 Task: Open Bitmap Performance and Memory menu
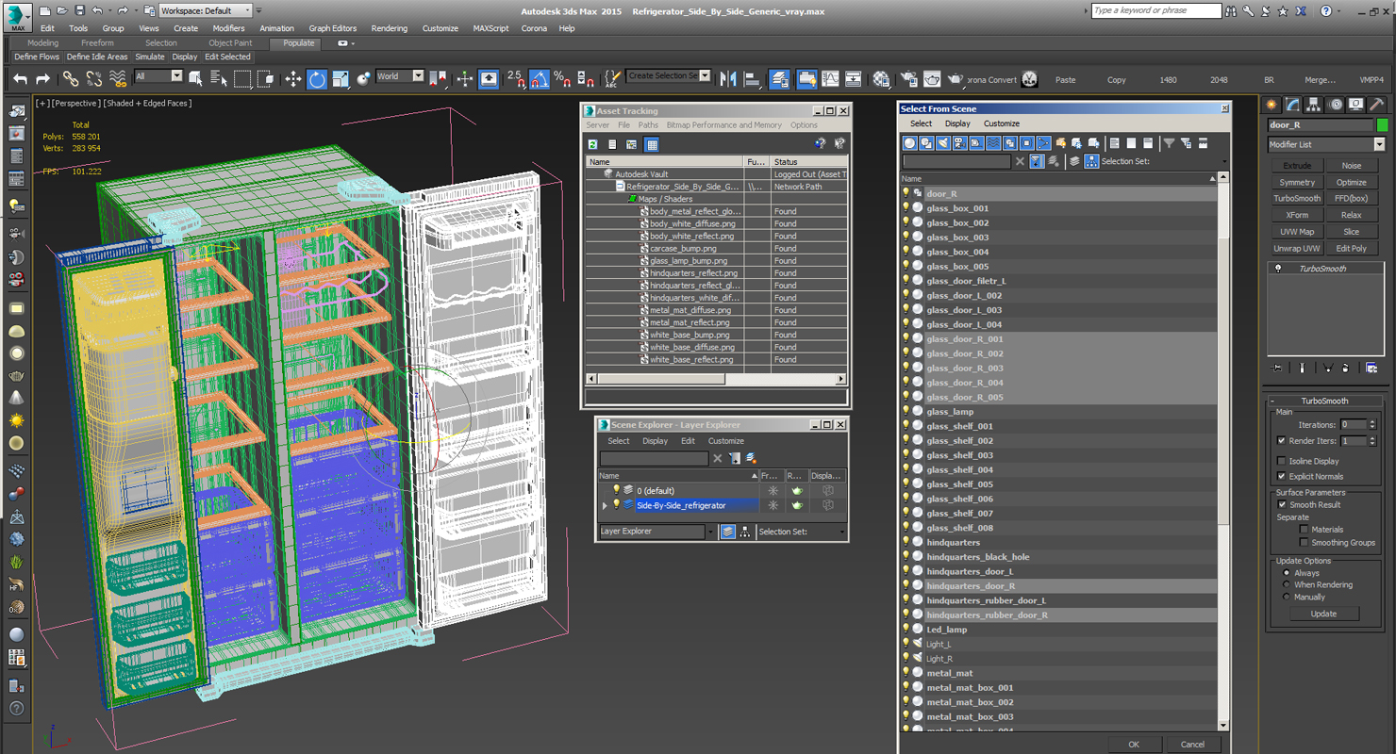pos(723,125)
